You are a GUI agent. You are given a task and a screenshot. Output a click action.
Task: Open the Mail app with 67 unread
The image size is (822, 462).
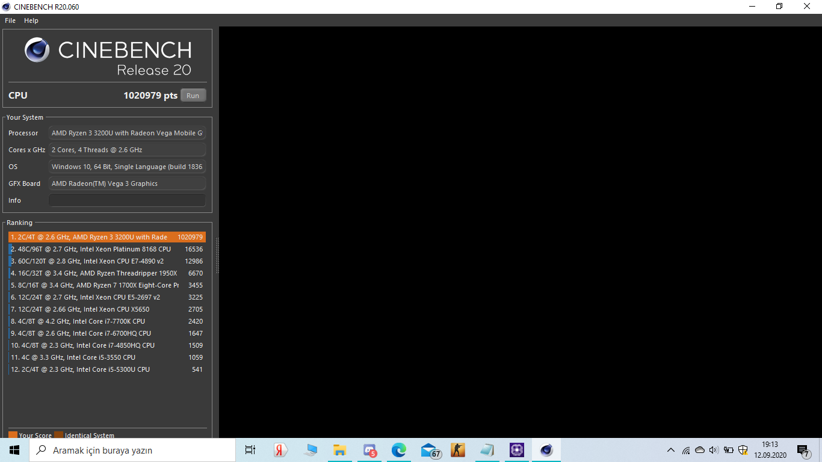point(430,450)
